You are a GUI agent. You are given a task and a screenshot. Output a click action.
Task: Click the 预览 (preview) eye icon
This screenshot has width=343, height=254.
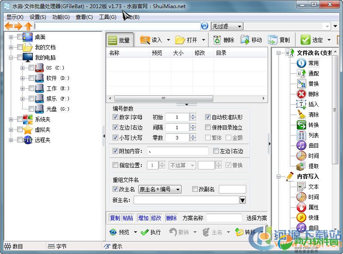click(x=113, y=232)
